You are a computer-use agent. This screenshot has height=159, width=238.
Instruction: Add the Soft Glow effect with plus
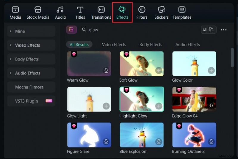pos(159,71)
